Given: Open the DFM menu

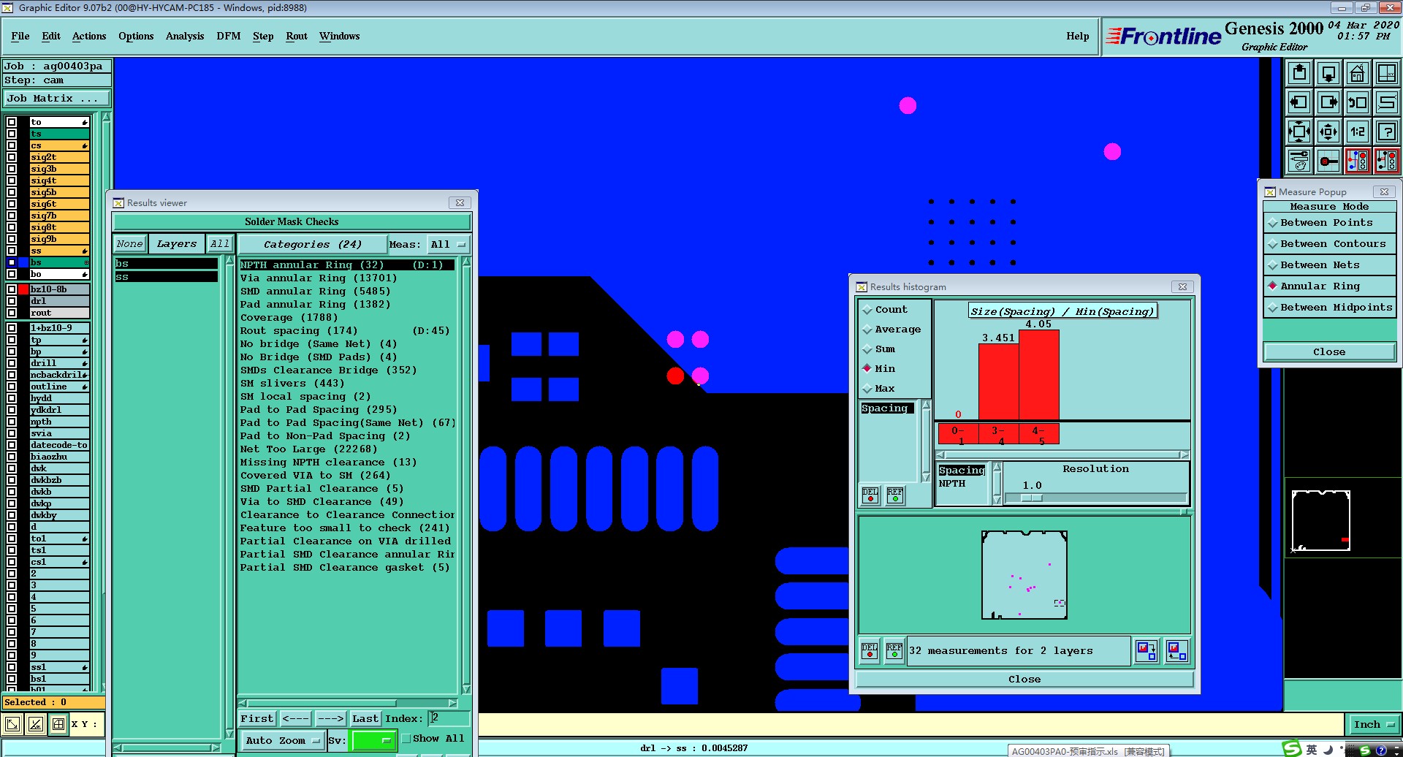Looking at the screenshot, I should [x=229, y=36].
